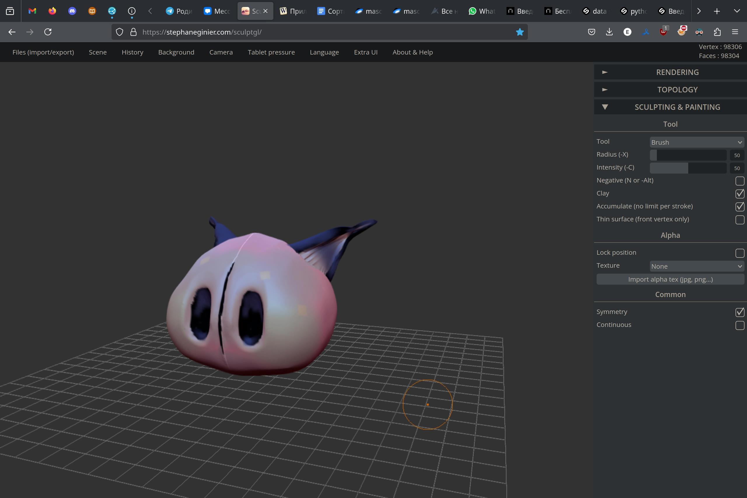747x498 pixels.
Task: Open the downloads arrow icon
Action: pos(609,32)
